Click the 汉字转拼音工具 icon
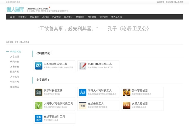The height and width of the screenshot is (126, 189). point(38,92)
